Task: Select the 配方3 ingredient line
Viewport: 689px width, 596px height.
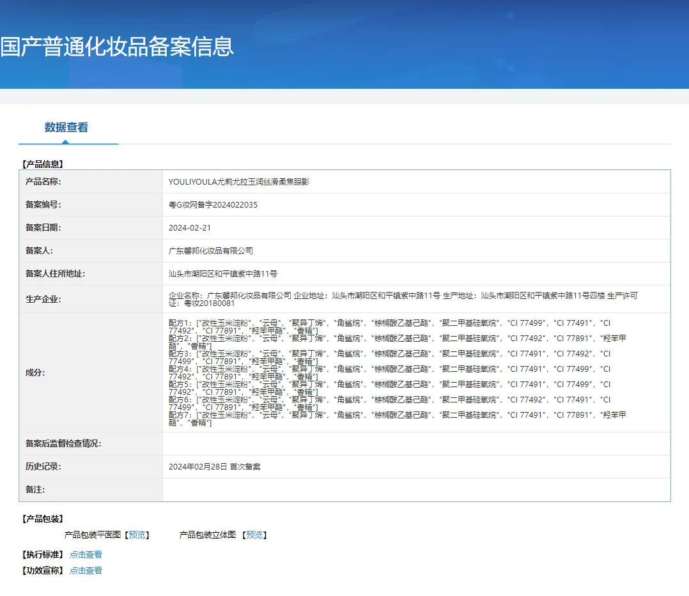Action: click(389, 358)
